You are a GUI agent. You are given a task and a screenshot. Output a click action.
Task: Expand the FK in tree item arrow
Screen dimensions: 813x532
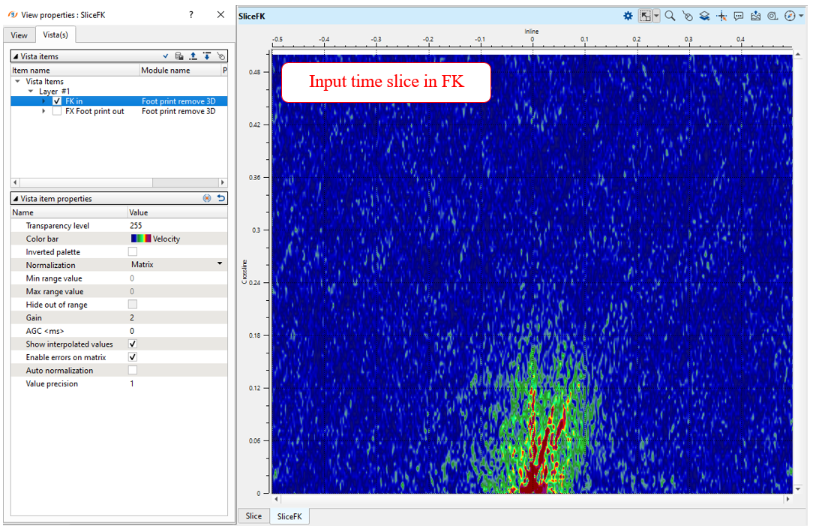(x=43, y=101)
